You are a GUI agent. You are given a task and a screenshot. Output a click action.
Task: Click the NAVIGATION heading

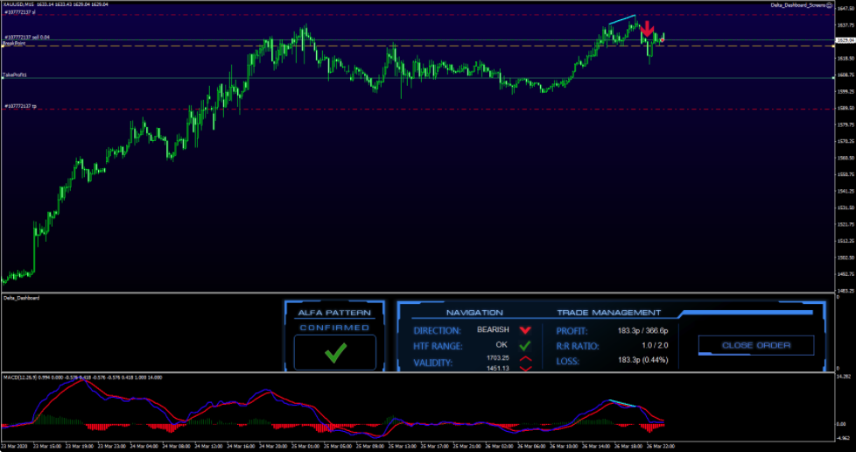pos(474,313)
